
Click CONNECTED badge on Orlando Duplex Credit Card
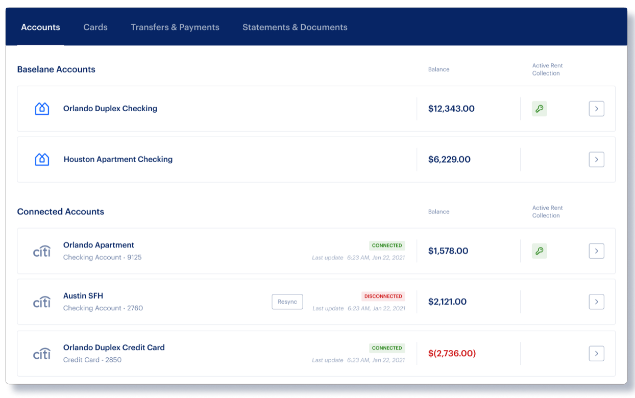[x=387, y=348]
